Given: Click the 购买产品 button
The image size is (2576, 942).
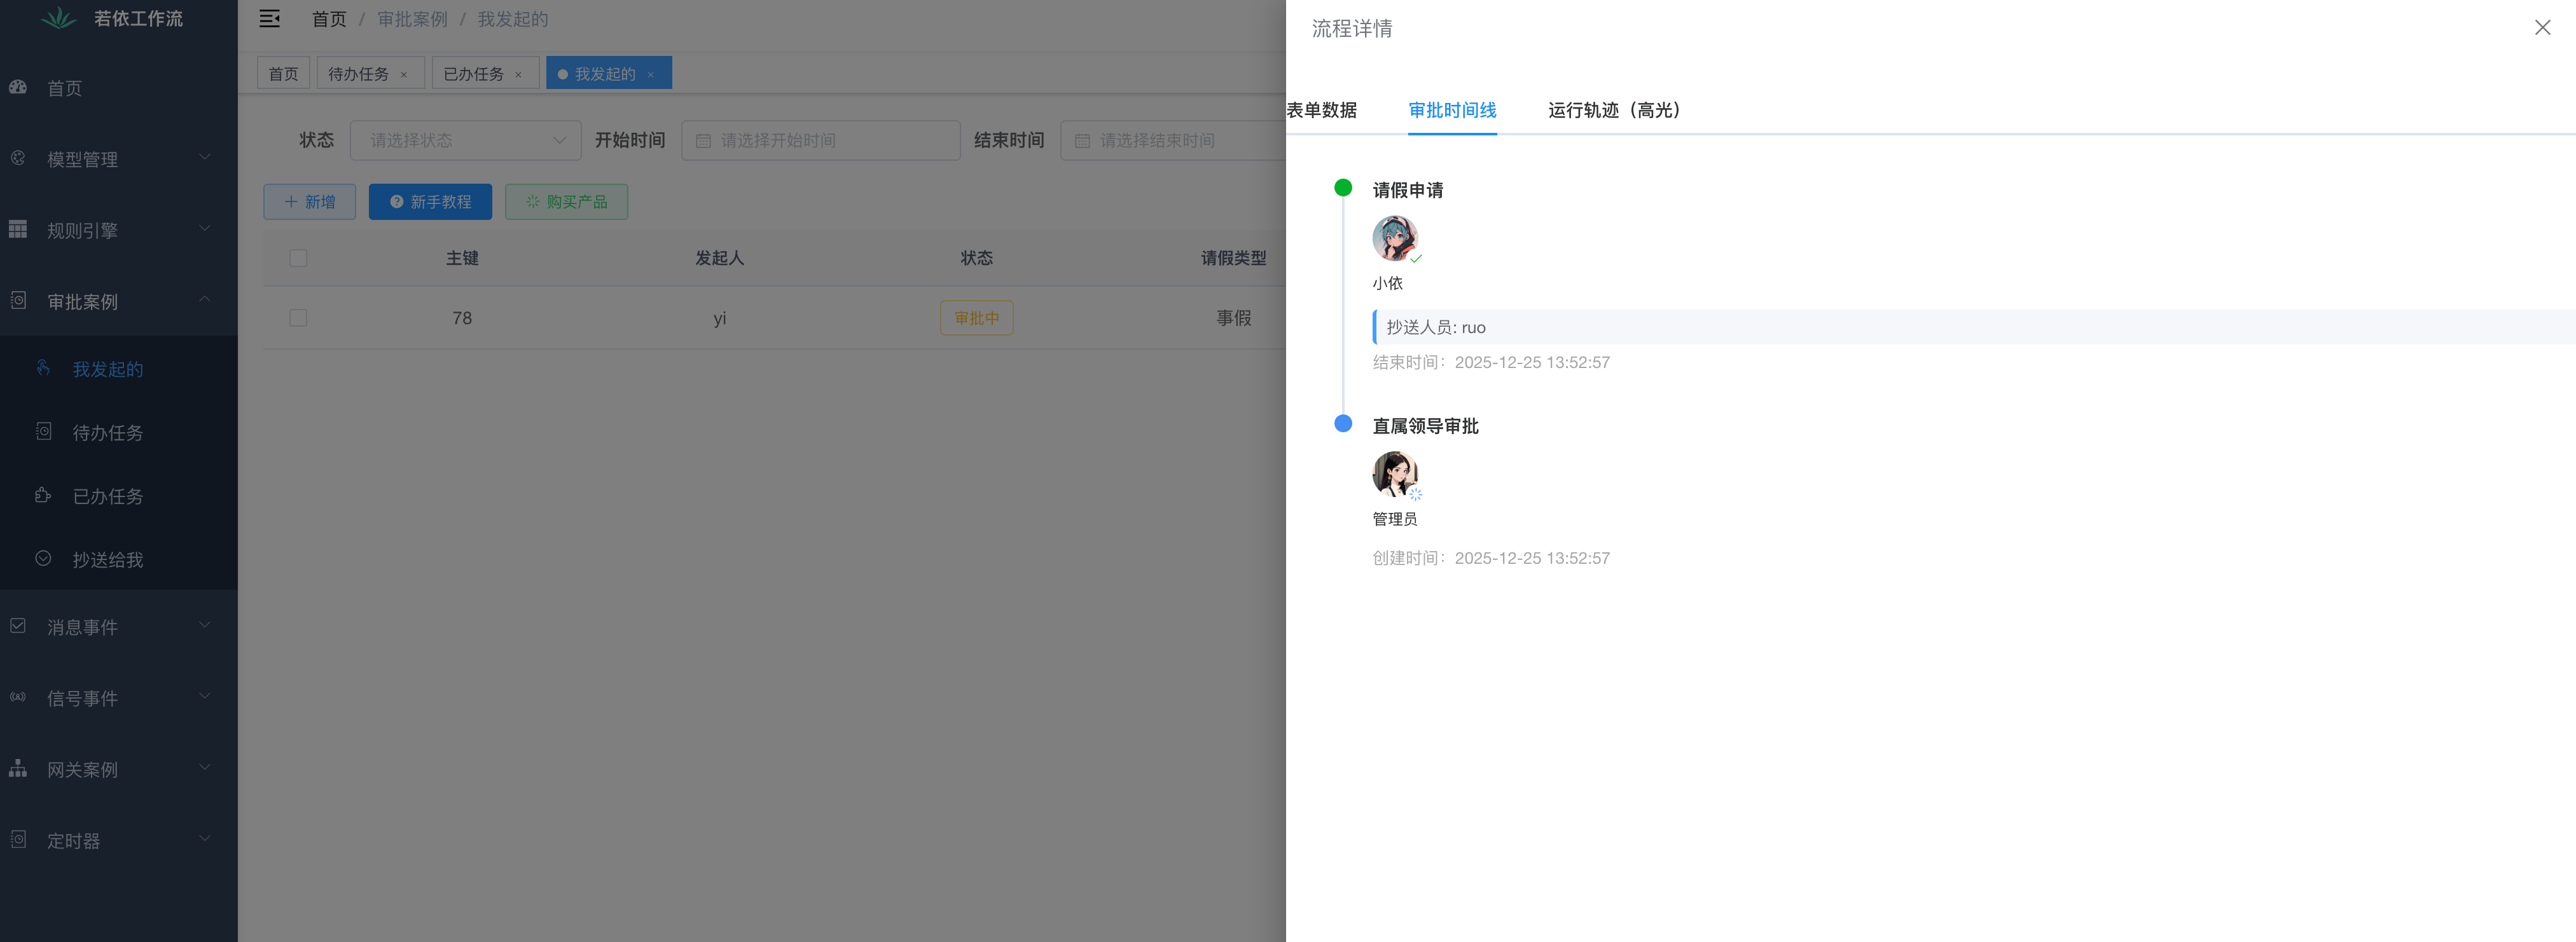Looking at the screenshot, I should point(566,201).
